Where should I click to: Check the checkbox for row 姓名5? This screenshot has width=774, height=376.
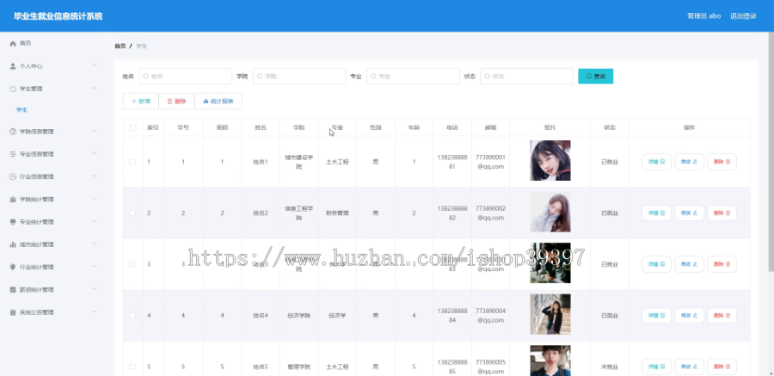[x=132, y=367]
